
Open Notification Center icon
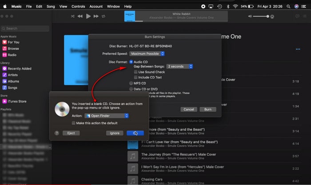pos(303,6)
